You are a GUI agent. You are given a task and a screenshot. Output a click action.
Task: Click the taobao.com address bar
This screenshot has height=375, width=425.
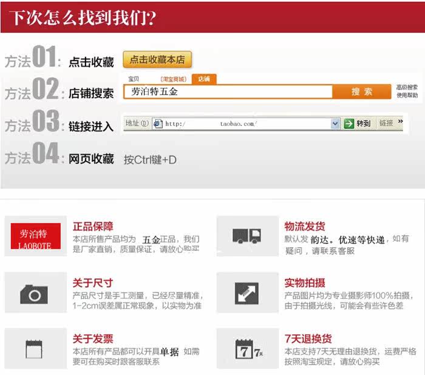[x=246, y=124]
